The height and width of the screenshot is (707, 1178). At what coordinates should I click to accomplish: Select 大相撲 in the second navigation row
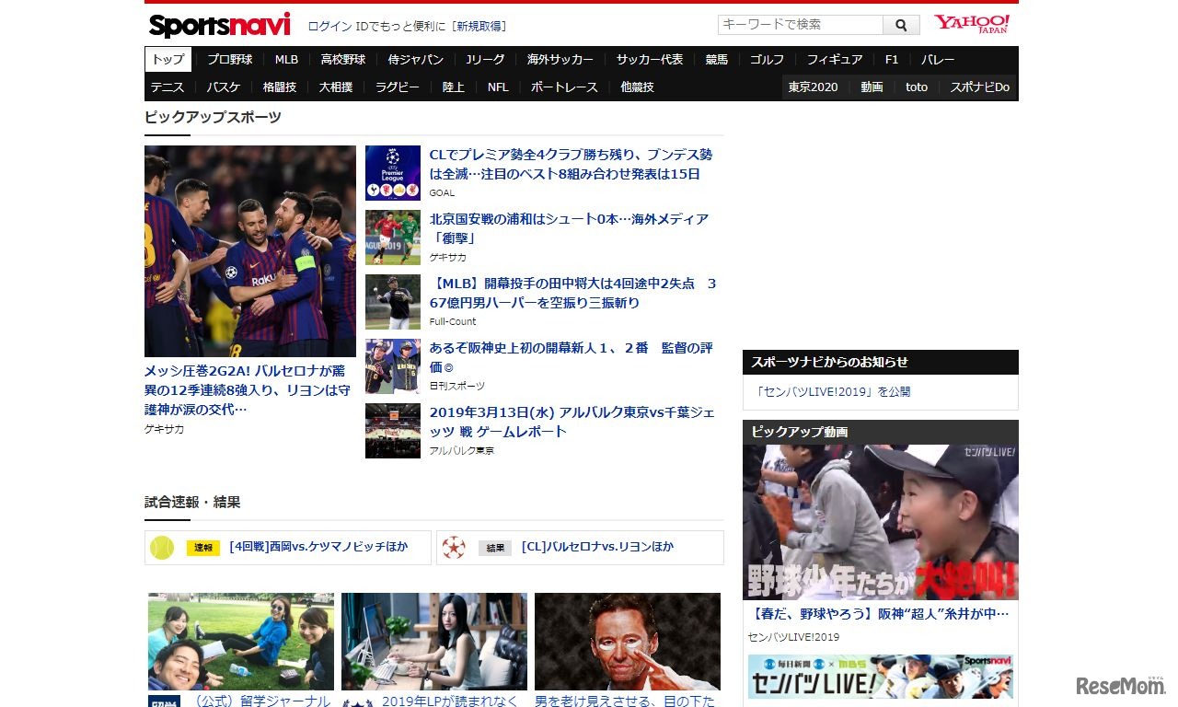click(336, 87)
